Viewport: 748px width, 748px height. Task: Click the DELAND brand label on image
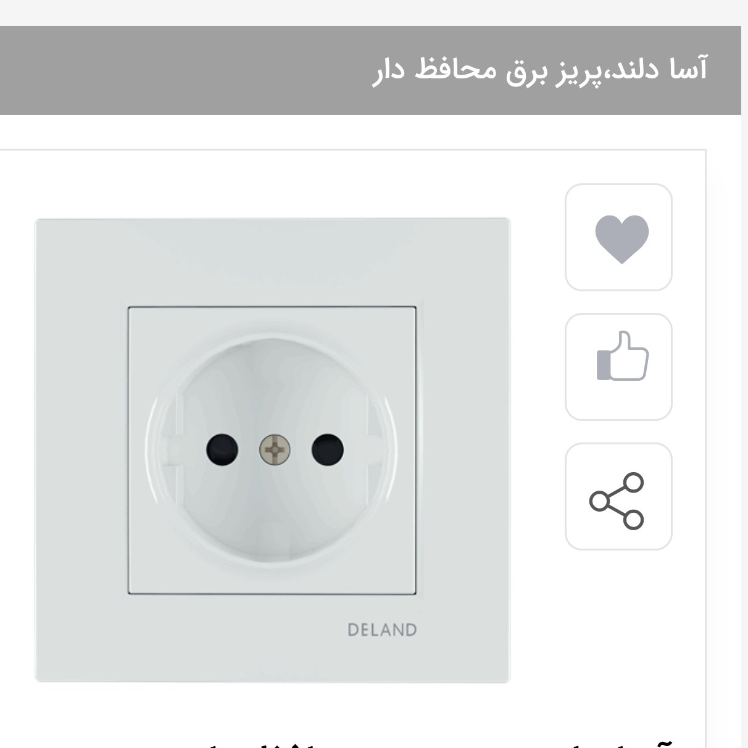(382, 630)
